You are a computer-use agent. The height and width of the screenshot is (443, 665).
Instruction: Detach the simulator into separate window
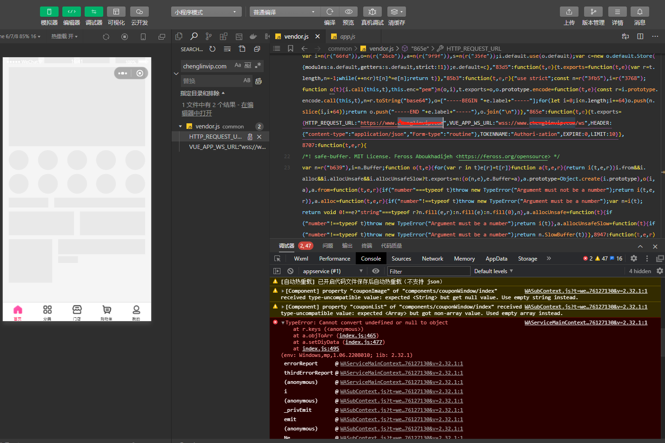click(x=162, y=37)
